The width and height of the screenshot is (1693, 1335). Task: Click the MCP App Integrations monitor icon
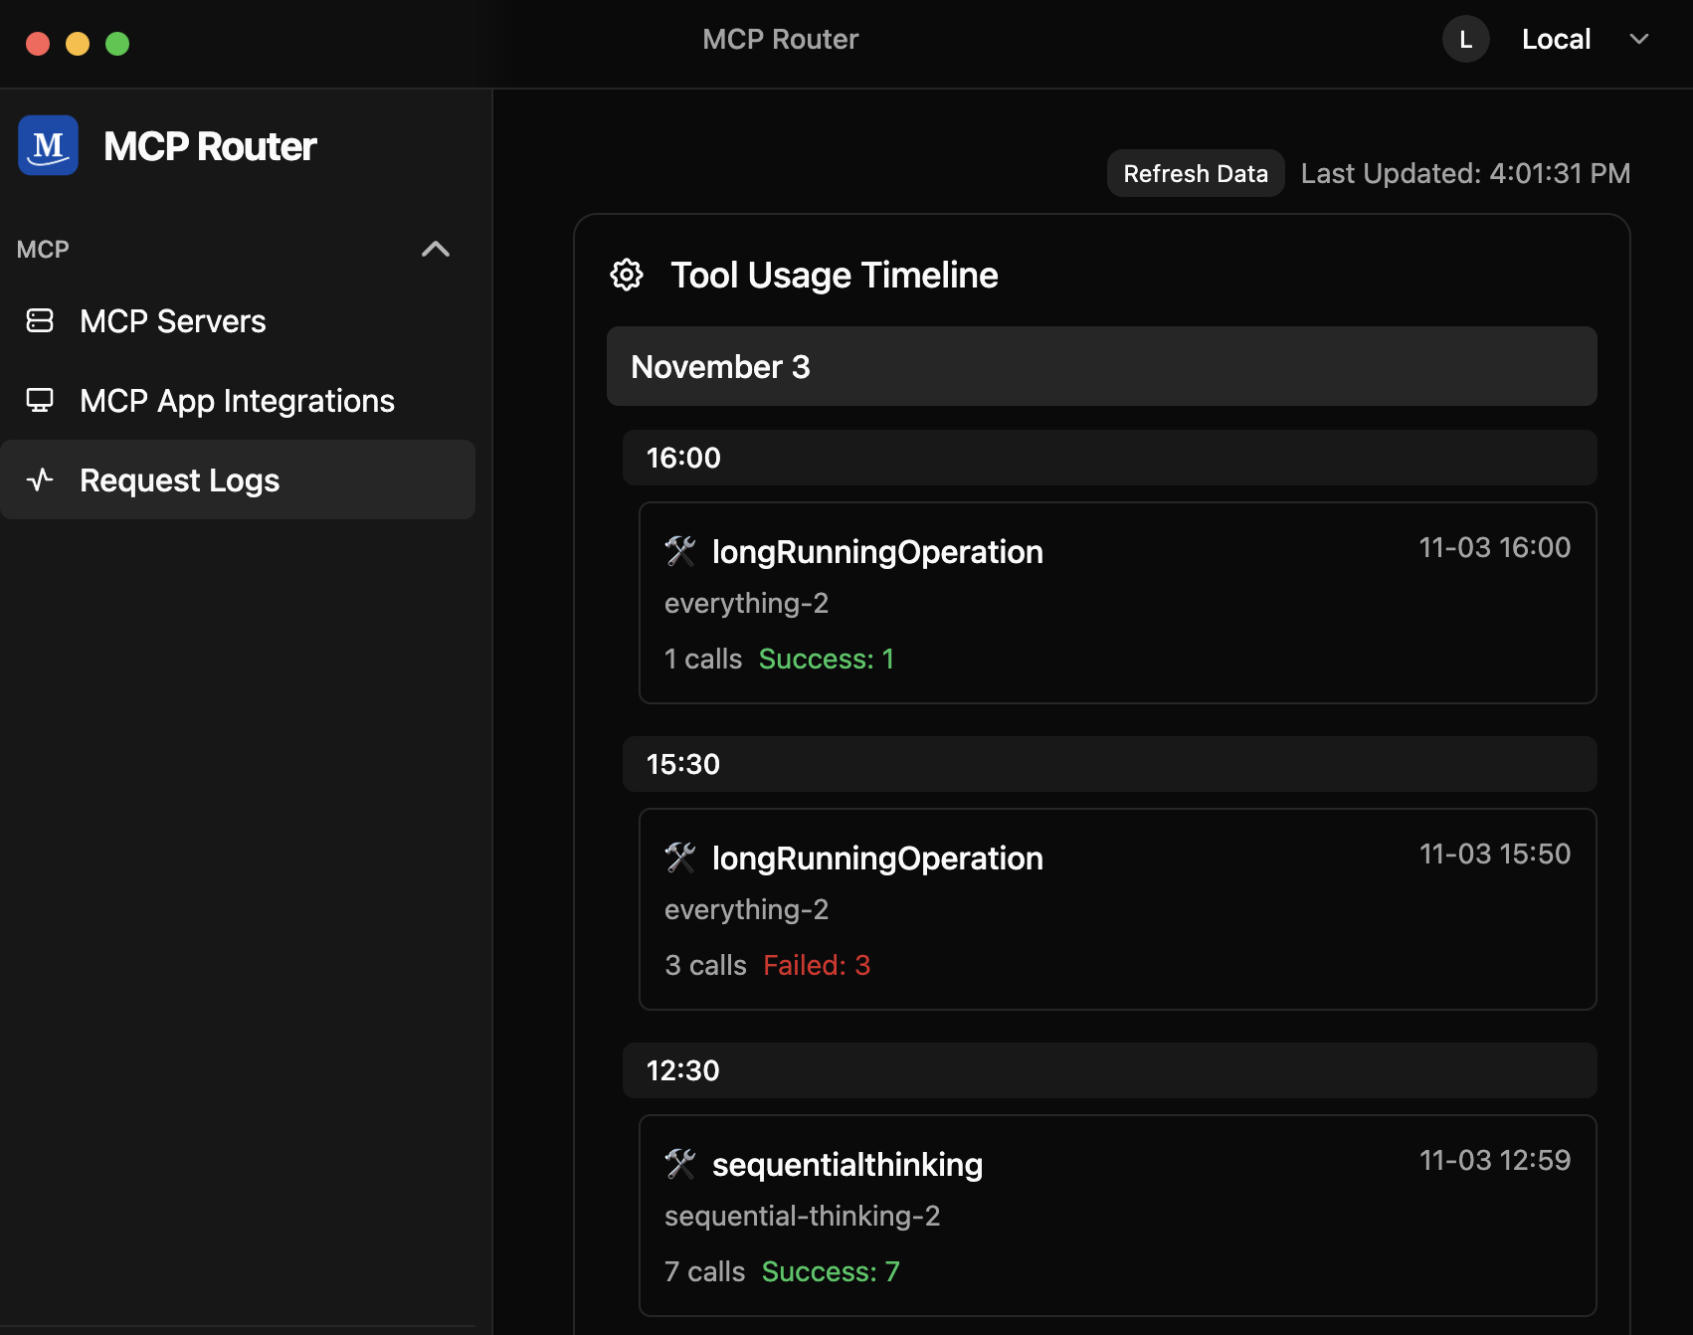40,400
